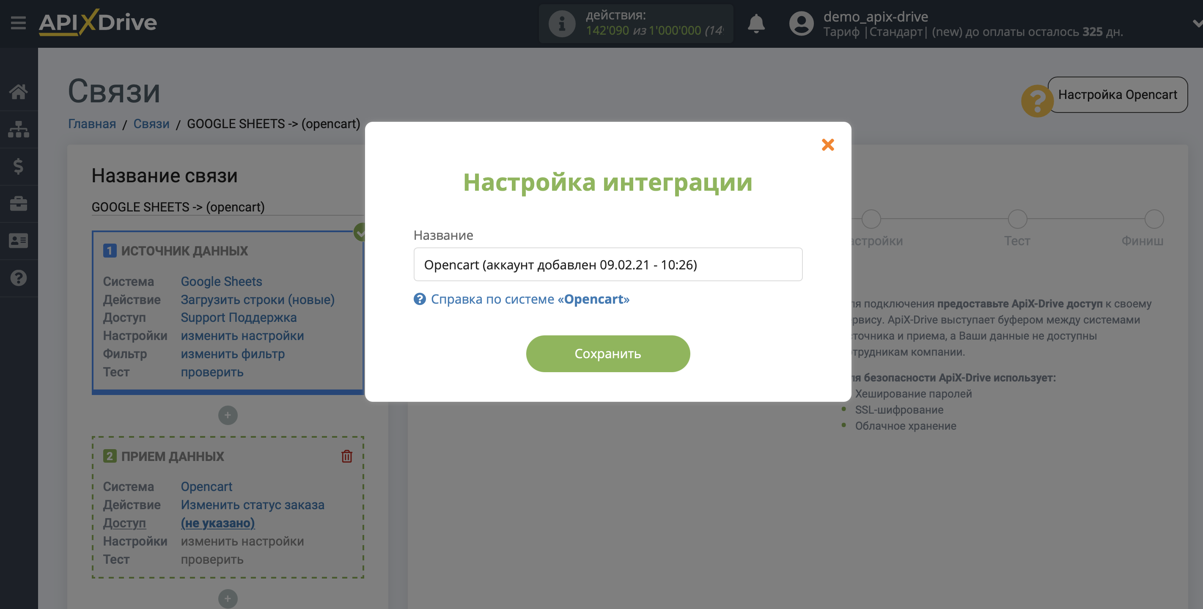Click Изменить статус заказа link
Viewport: 1203px width, 609px height.
(252, 505)
